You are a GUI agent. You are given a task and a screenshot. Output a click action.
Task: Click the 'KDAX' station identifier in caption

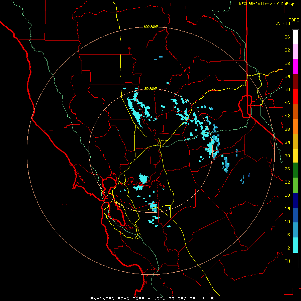click(x=160, y=299)
